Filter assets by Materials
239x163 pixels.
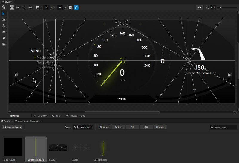160,127
